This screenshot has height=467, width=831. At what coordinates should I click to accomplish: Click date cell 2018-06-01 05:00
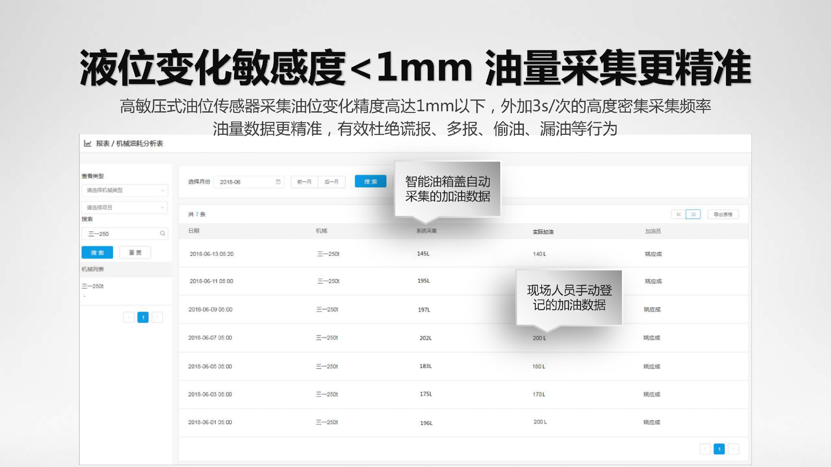coord(210,422)
